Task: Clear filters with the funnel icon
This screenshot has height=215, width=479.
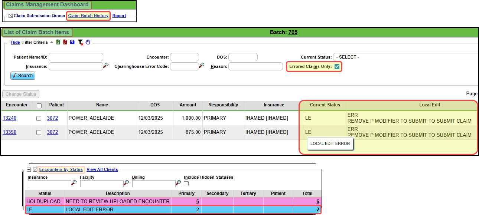Action: pyautogui.click(x=80, y=43)
